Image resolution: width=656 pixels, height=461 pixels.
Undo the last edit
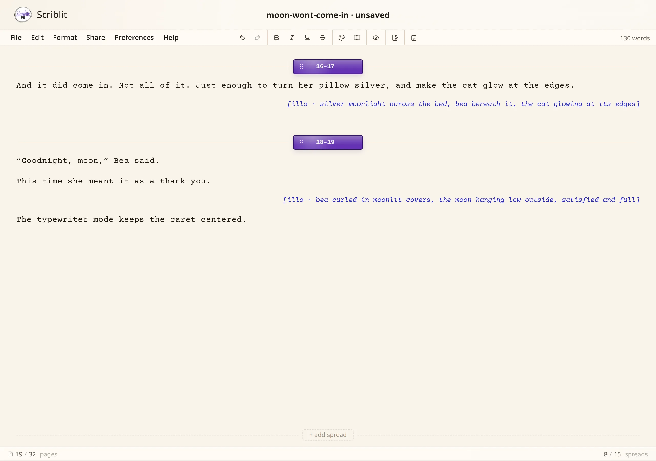(242, 38)
